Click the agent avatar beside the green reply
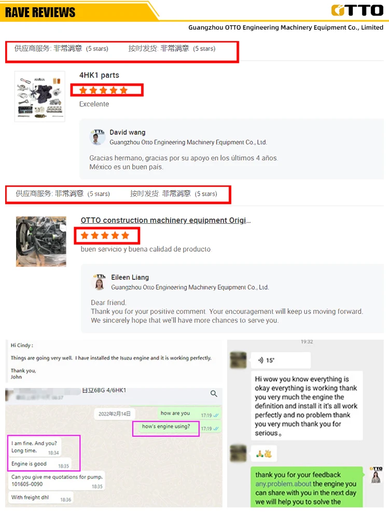Image resolution: width=389 pixels, height=523 pixels. pyautogui.click(x=376, y=475)
